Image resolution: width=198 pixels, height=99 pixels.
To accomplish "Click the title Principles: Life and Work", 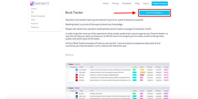I will coord(96,94).
